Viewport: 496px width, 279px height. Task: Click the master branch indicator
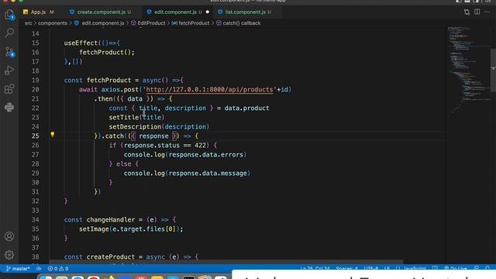click(18, 269)
